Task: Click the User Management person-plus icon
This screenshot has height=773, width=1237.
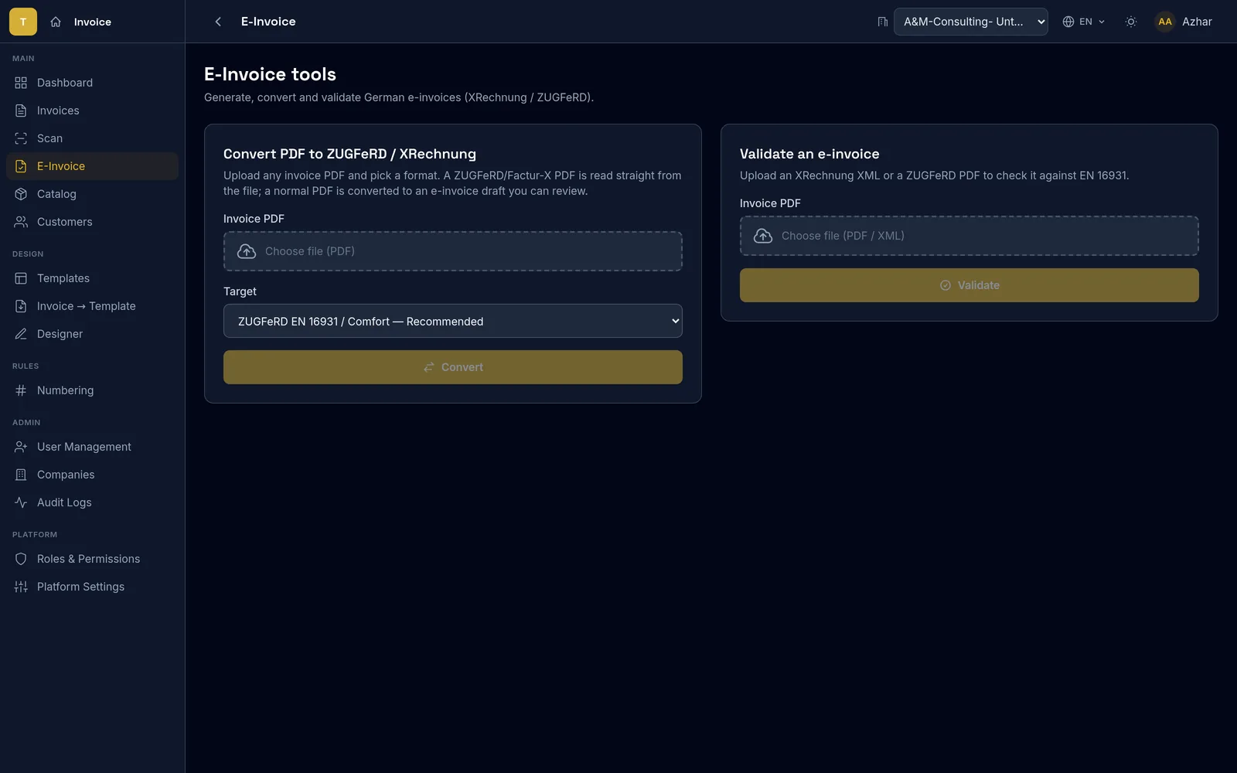Action: pos(21,447)
